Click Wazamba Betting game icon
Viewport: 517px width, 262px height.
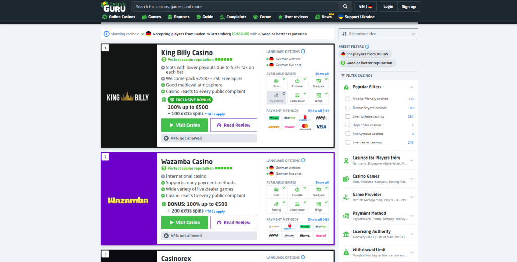276,206
